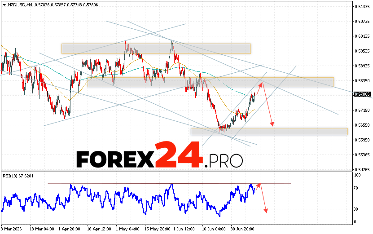
Task: Click RSI scale level 70
Action: coord(356,188)
